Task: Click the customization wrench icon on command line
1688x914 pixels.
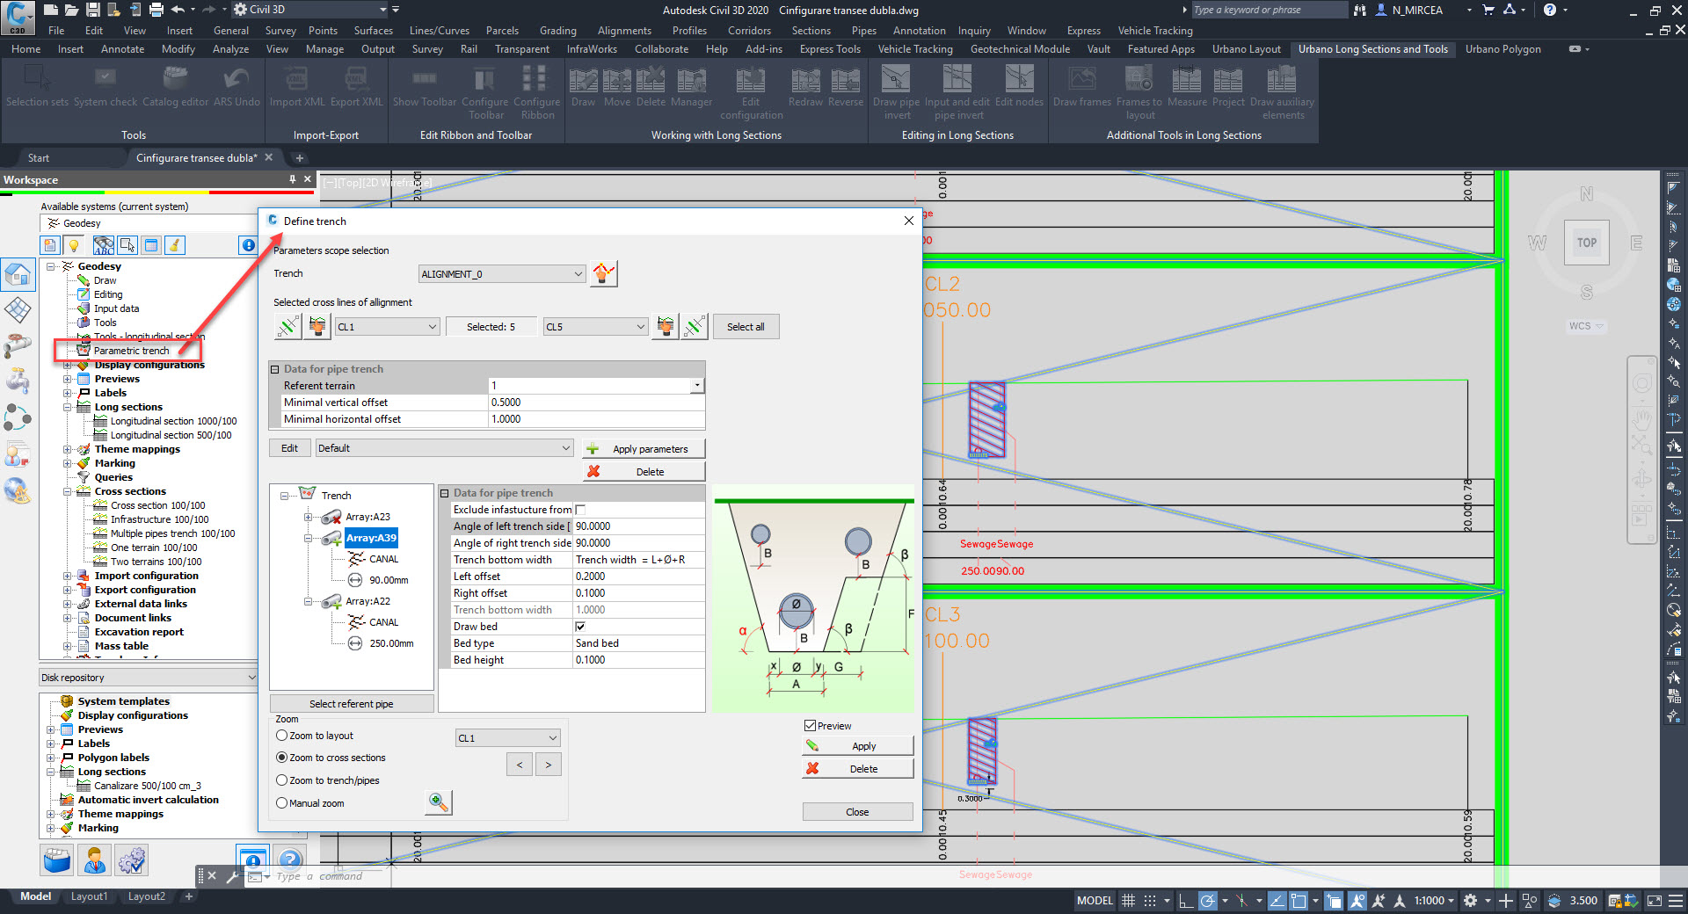Action: click(233, 876)
